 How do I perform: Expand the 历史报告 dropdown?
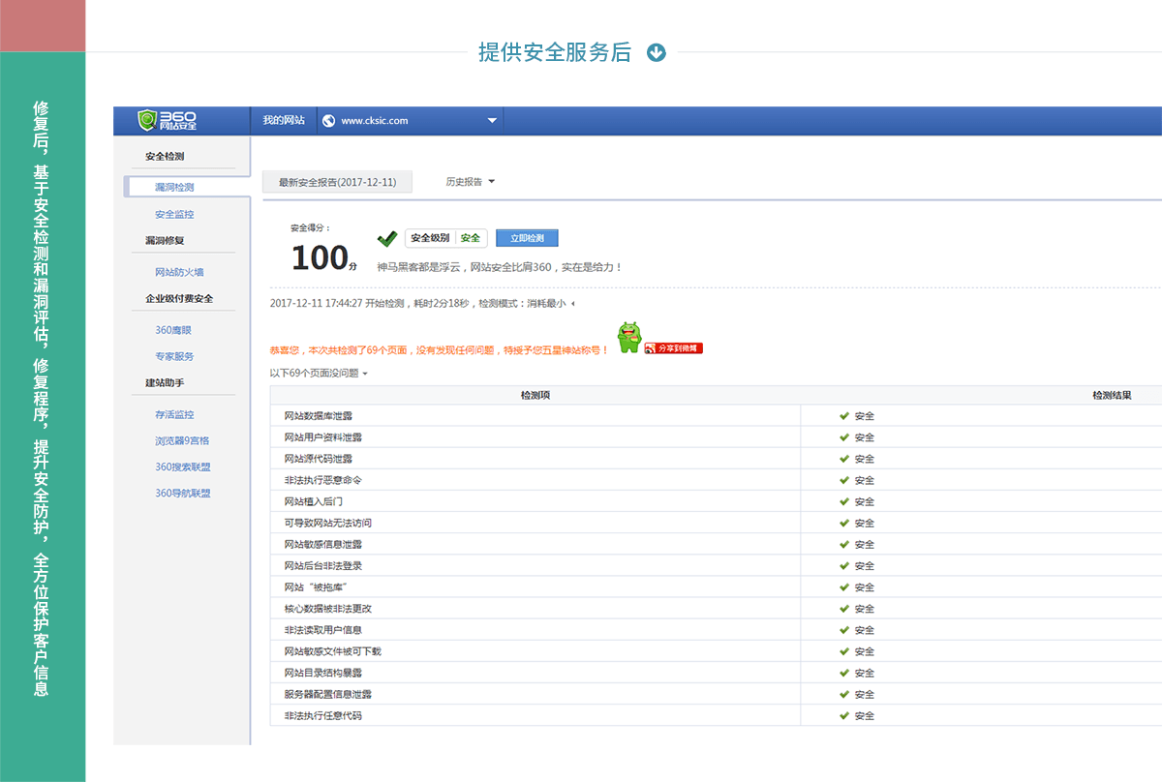coord(491,182)
